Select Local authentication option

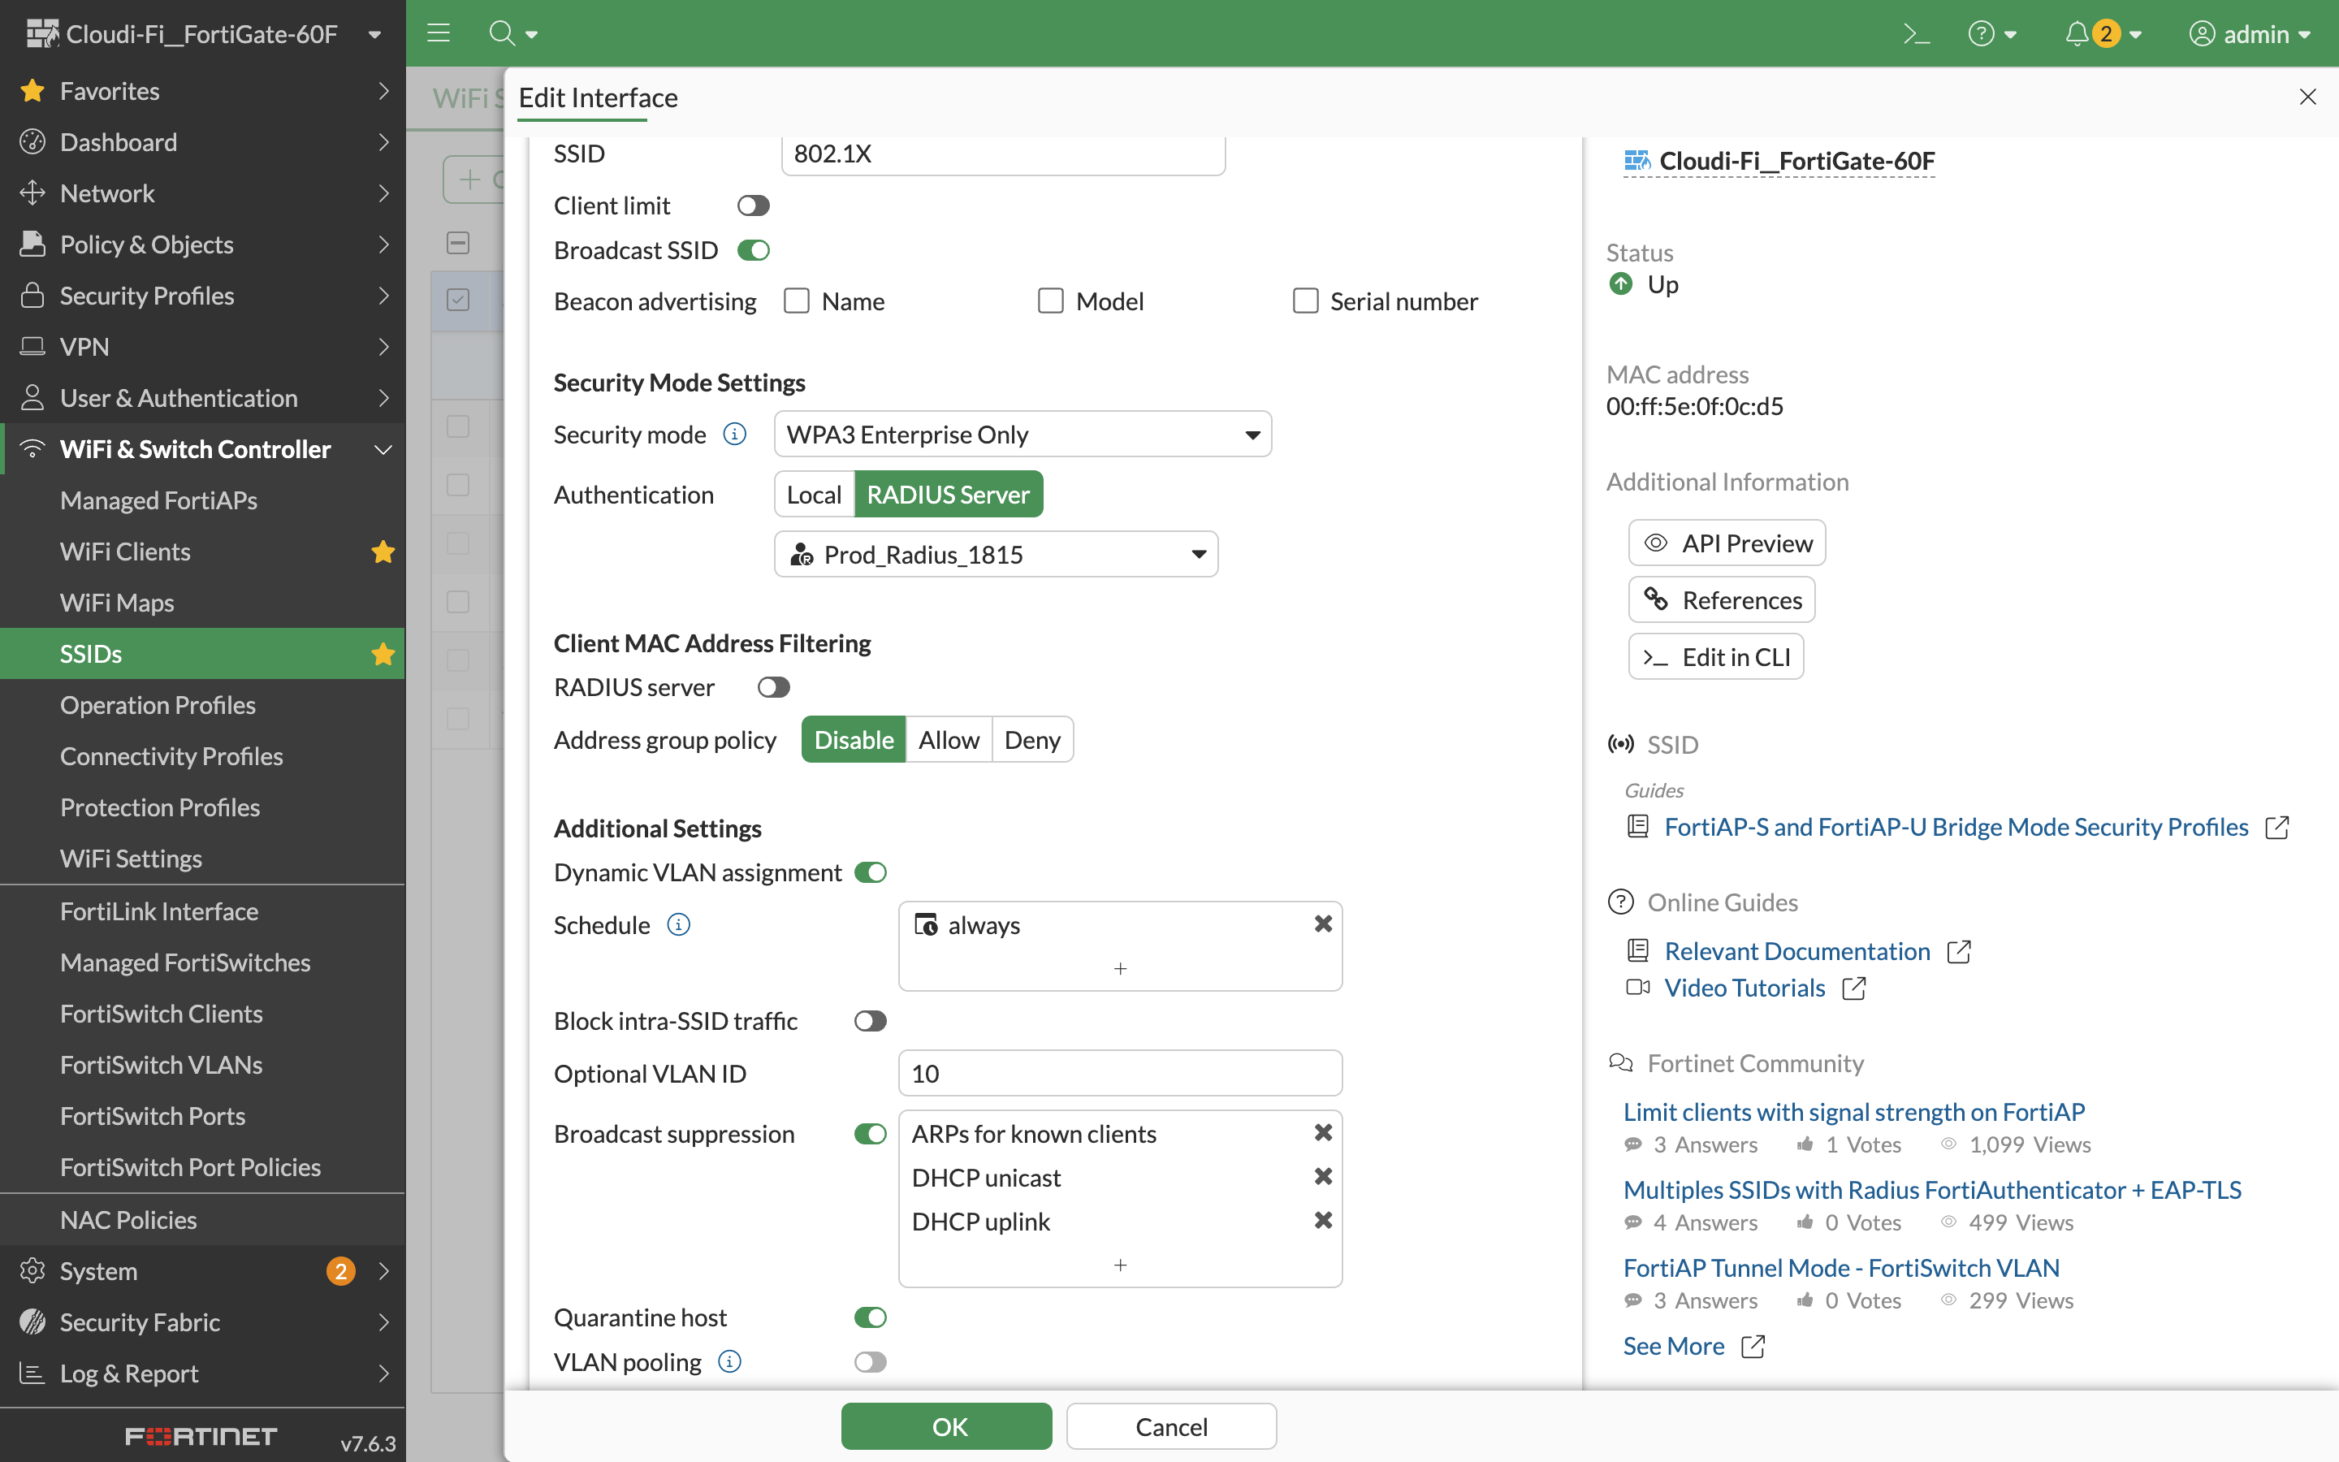click(x=814, y=494)
